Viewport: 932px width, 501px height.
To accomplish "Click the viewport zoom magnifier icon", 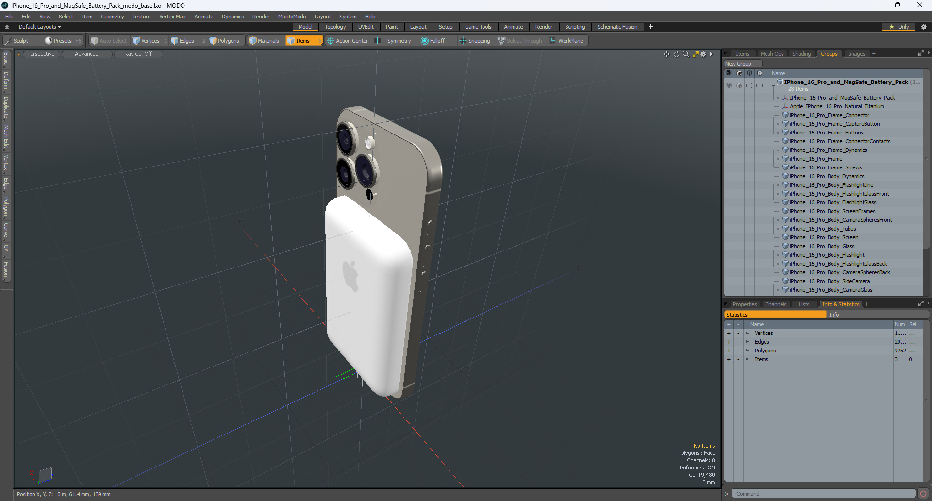I will [x=686, y=54].
